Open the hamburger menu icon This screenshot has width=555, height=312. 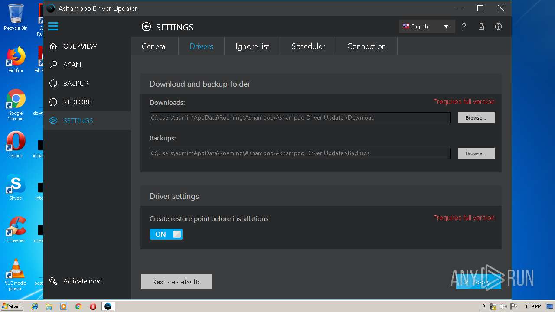(x=53, y=26)
